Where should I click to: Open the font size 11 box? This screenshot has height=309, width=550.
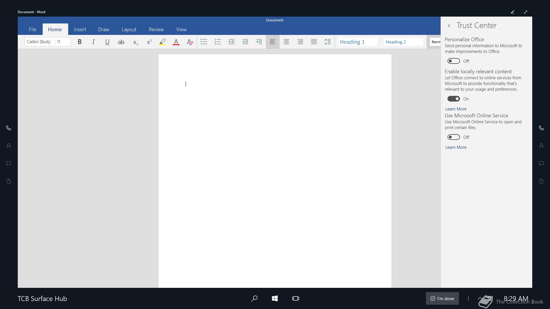[62, 42]
